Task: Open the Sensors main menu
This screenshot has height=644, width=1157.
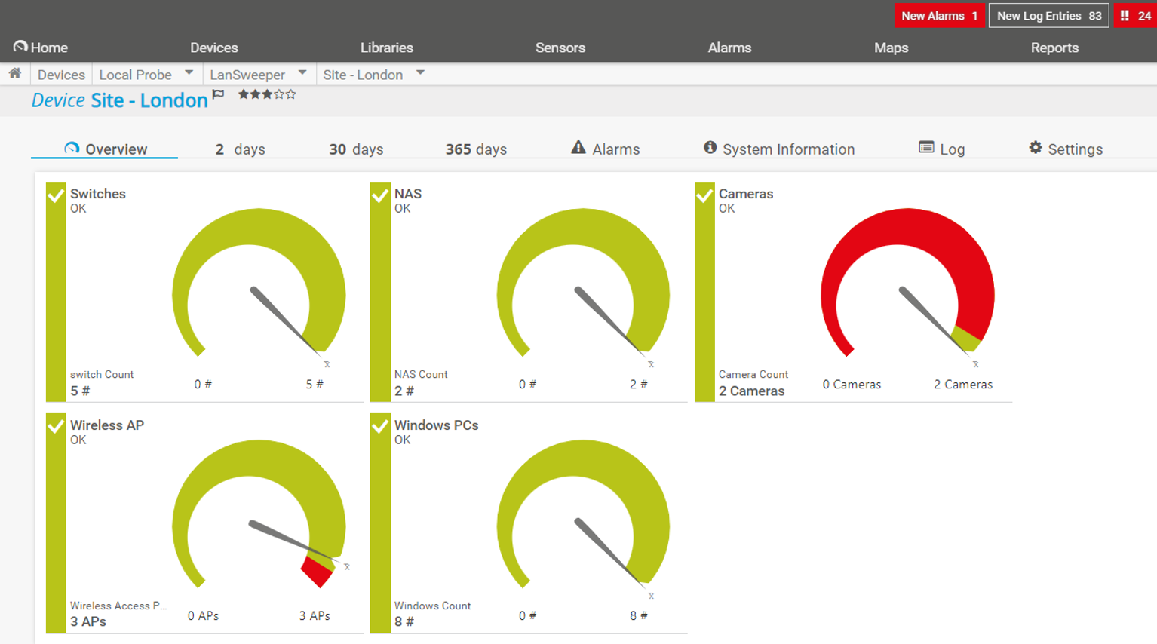Action: tap(560, 48)
